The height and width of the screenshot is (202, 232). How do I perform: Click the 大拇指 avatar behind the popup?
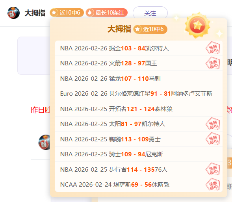point(45,142)
